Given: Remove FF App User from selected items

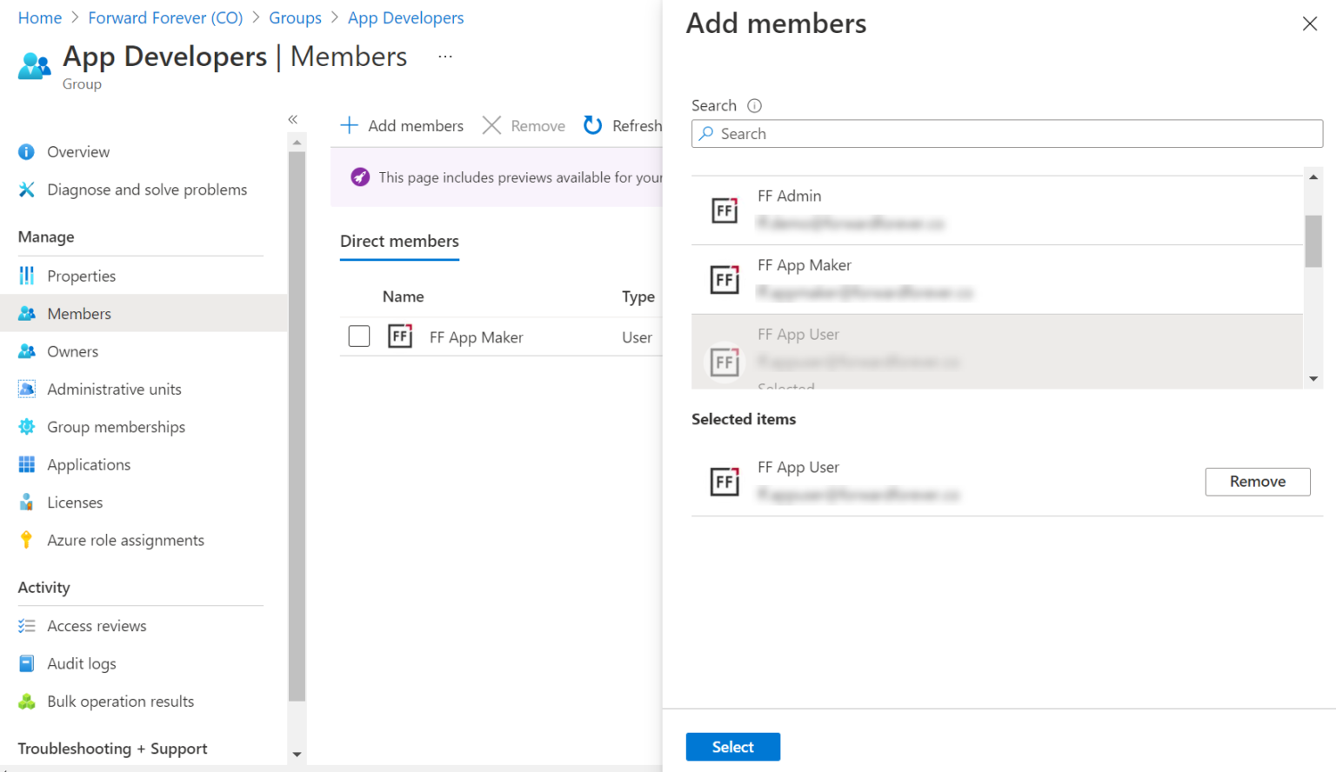Looking at the screenshot, I should tap(1258, 482).
